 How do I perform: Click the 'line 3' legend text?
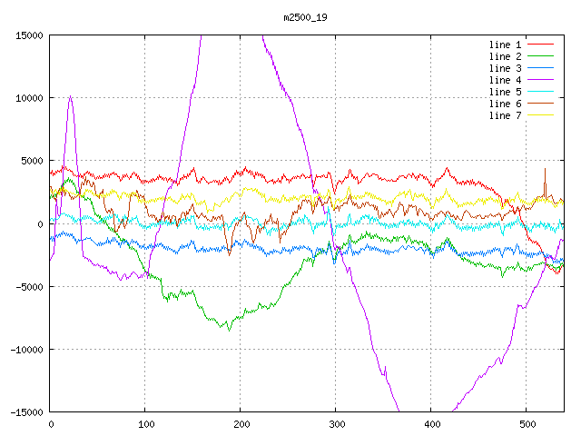[506, 68]
